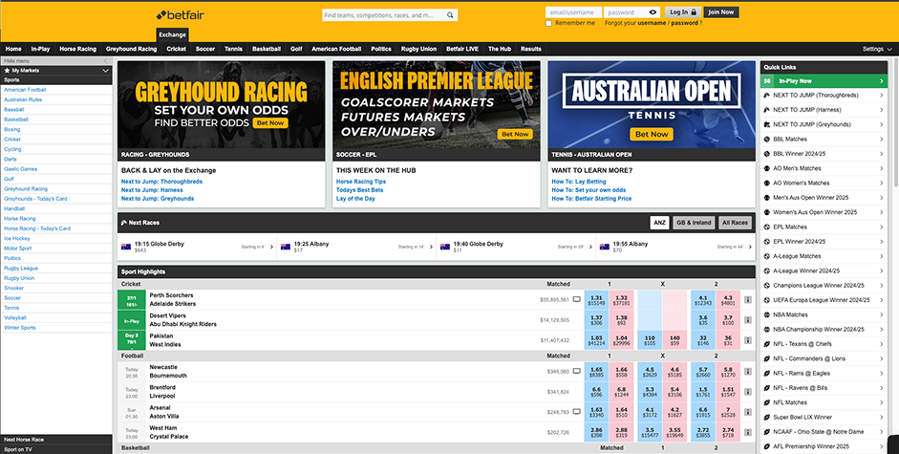Click the NFL - Texans @ Chiefs football icon
The height and width of the screenshot is (454, 899).
pos(767,344)
